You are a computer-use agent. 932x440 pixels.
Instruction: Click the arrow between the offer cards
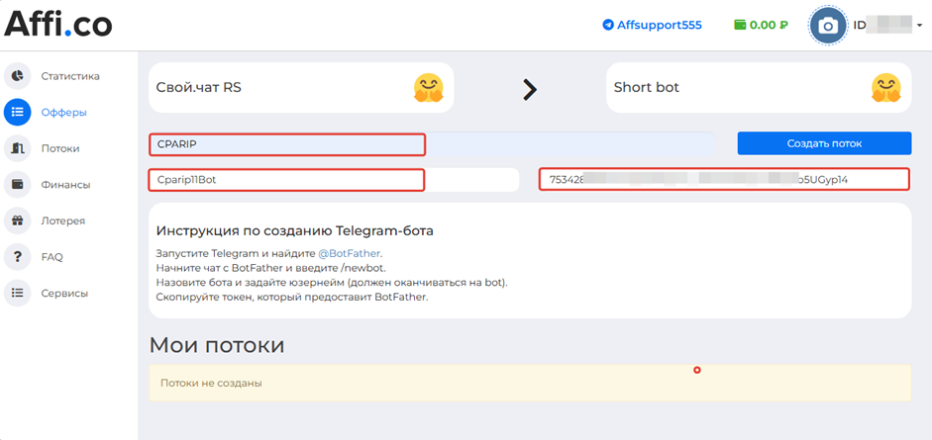[x=529, y=90]
